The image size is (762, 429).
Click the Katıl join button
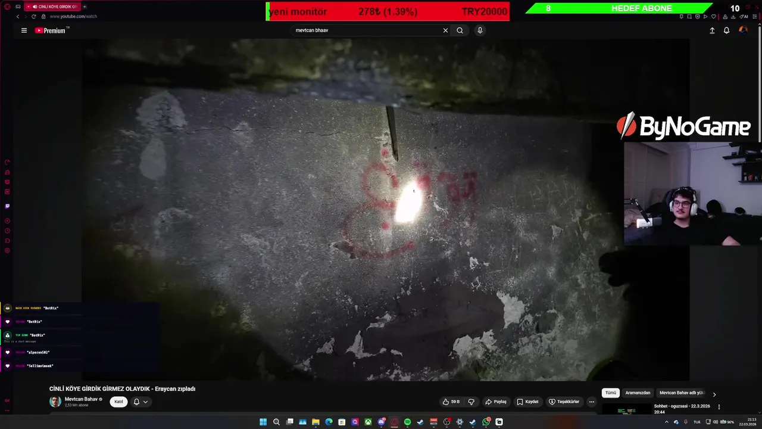[118, 402]
